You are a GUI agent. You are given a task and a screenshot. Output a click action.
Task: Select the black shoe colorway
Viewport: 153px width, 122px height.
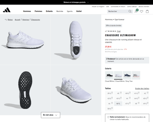109,75
